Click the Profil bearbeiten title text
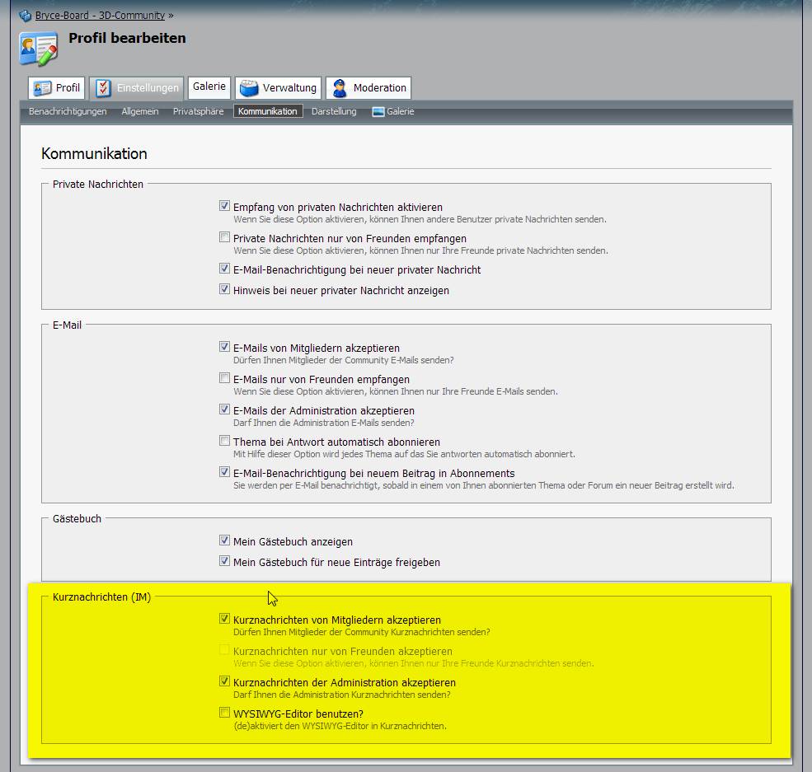This screenshot has width=812, height=772. [x=128, y=38]
